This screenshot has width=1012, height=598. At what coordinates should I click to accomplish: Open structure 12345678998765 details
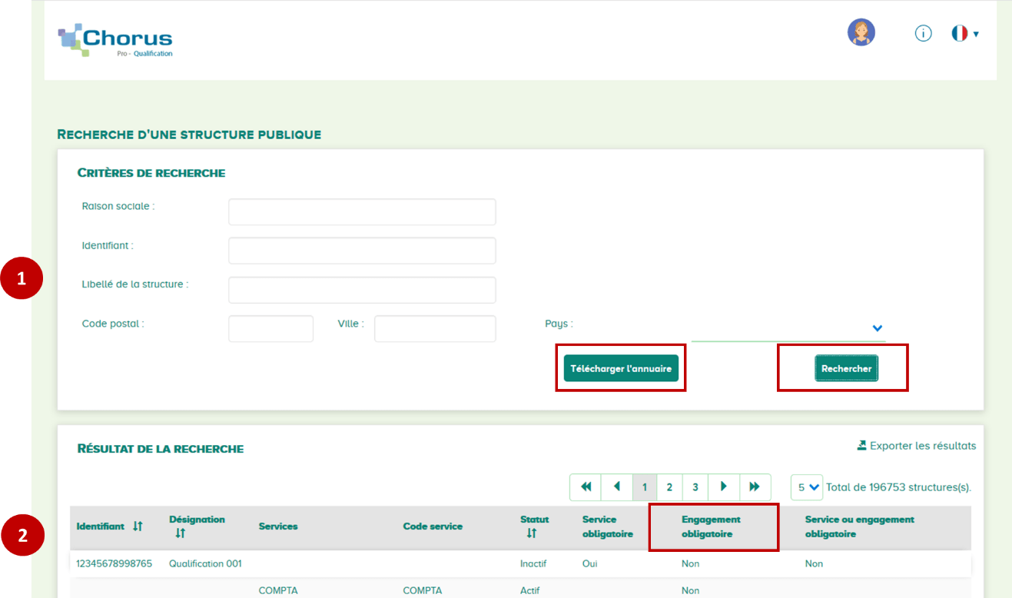point(116,563)
